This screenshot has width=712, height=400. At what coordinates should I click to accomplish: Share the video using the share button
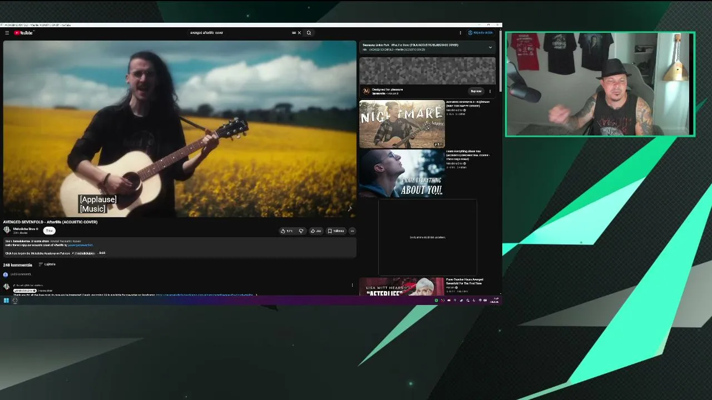[x=316, y=231]
